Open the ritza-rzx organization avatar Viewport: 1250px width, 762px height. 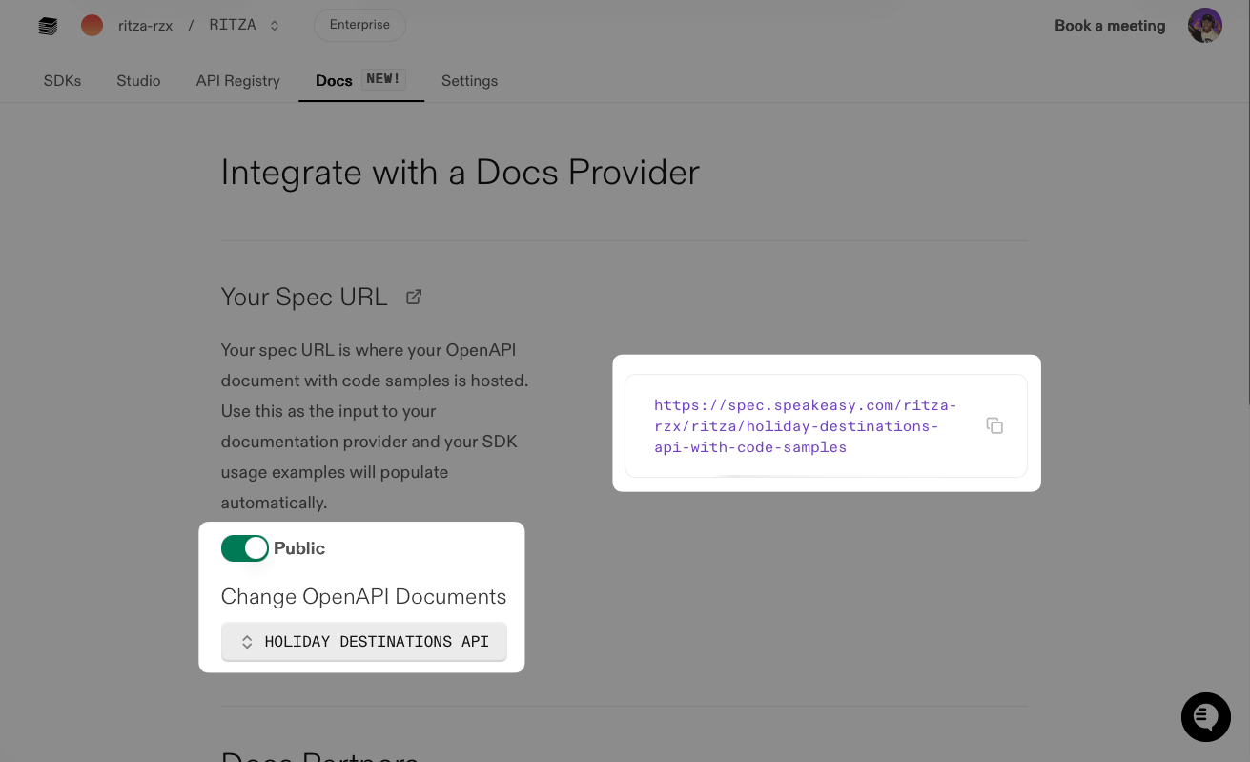(x=92, y=26)
